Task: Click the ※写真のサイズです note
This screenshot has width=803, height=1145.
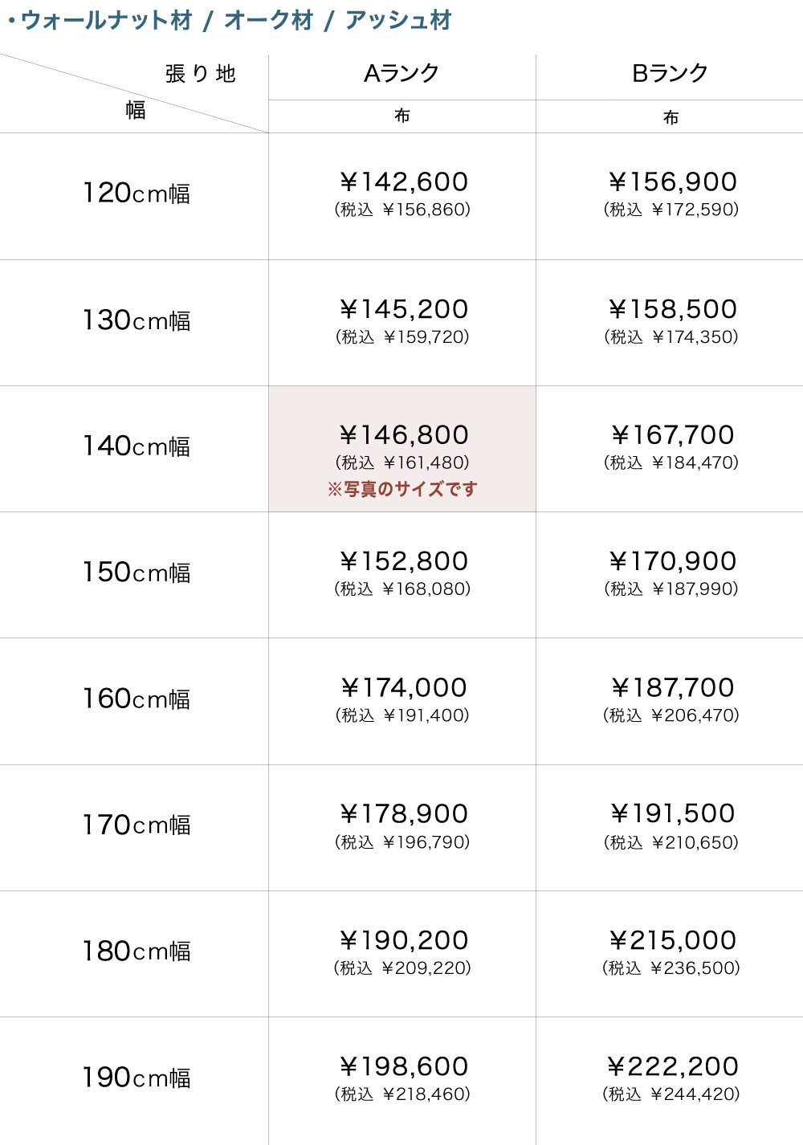Action: point(402,489)
